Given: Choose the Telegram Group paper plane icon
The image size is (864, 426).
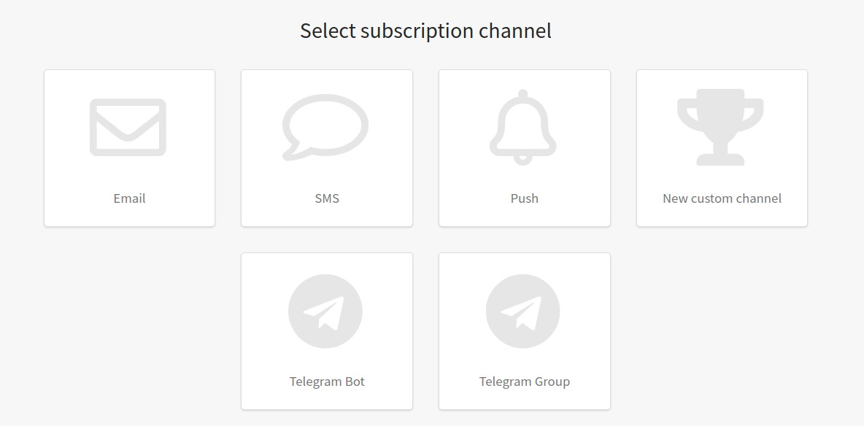Looking at the screenshot, I should (523, 311).
